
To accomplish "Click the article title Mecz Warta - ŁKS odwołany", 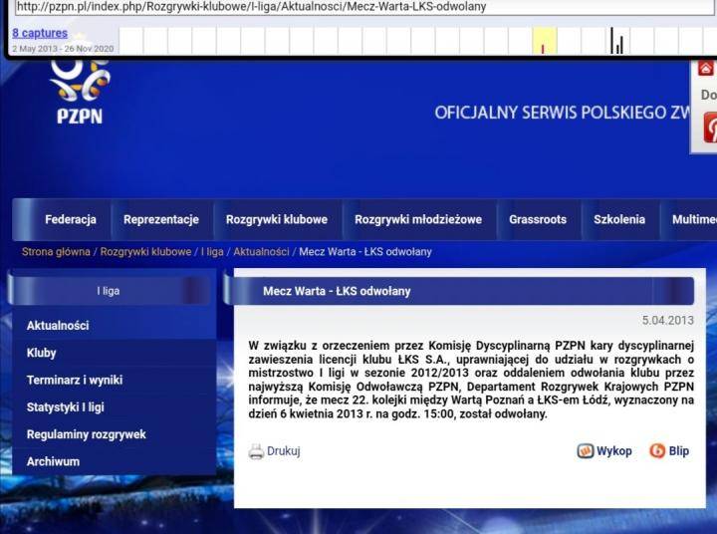I will [337, 291].
